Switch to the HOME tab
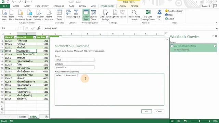Screen dimensions: 219x123 pyautogui.click(x=16, y=6)
